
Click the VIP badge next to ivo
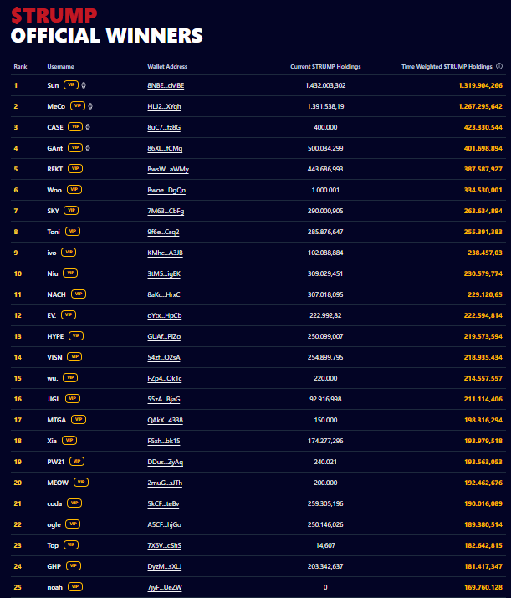point(69,252)
